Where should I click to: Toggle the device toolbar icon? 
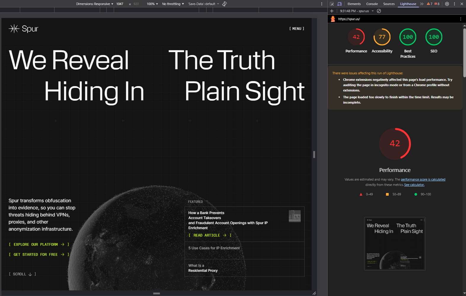coord(340,4)
